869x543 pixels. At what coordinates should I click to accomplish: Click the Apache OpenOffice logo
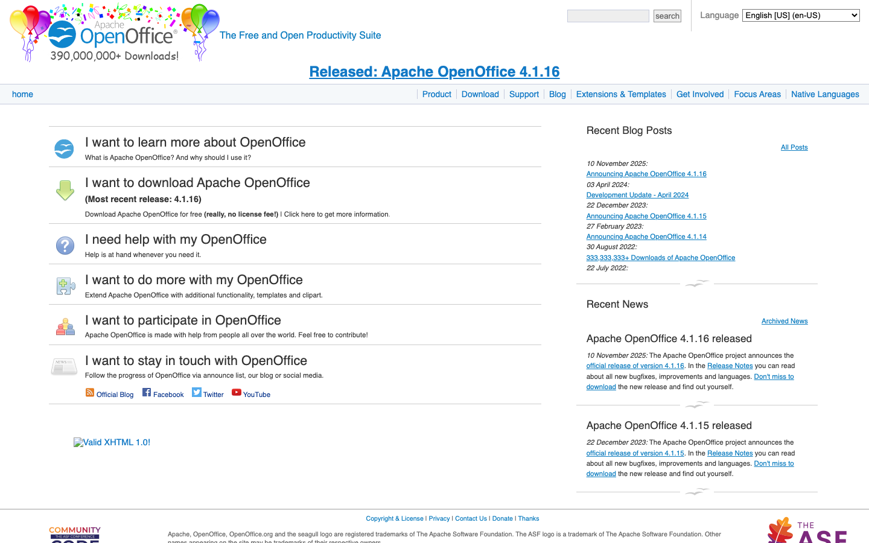(115, 33)
